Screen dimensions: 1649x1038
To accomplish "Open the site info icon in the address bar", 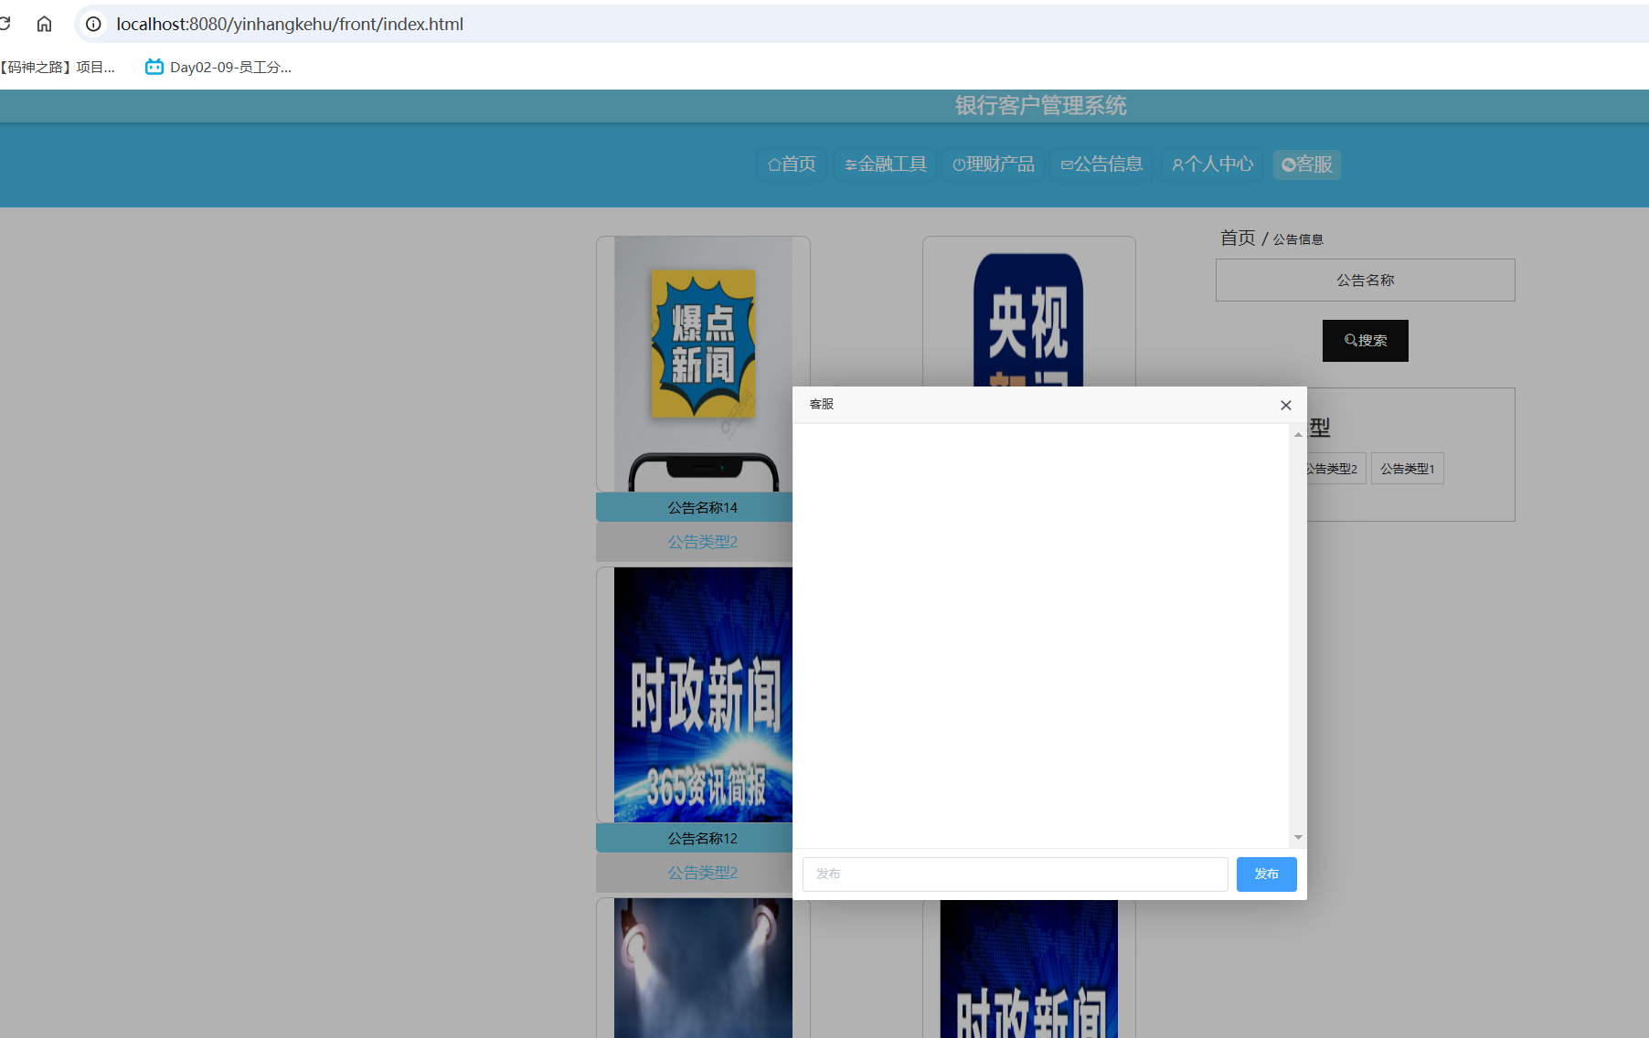I will (x=93, y=24).
